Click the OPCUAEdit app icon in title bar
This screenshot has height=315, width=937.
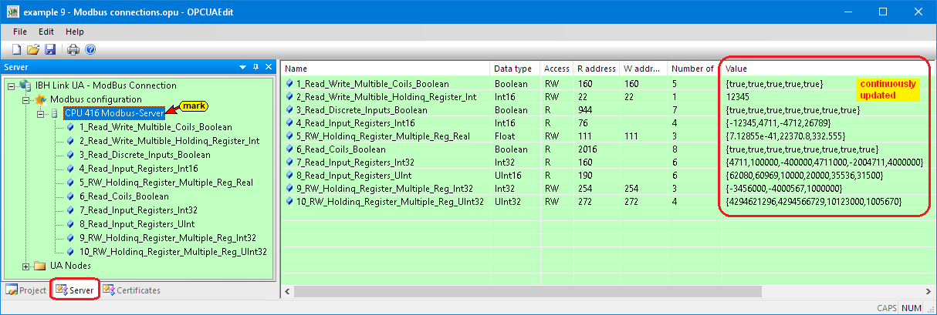tap(12, 12)
